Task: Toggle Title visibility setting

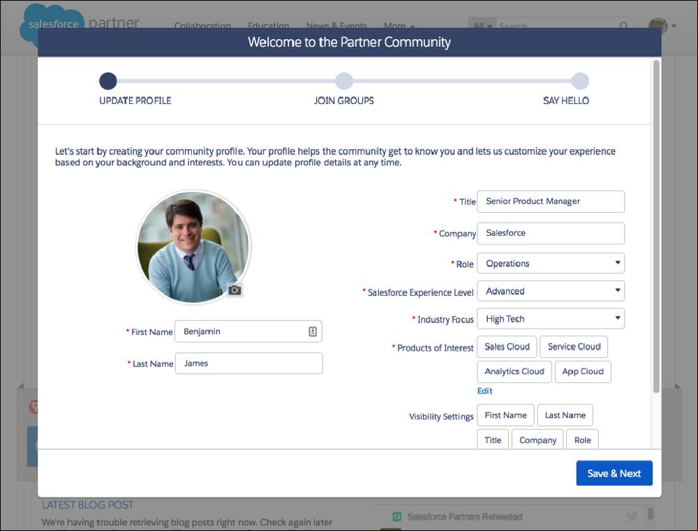Action: click(x=493, y=440)
